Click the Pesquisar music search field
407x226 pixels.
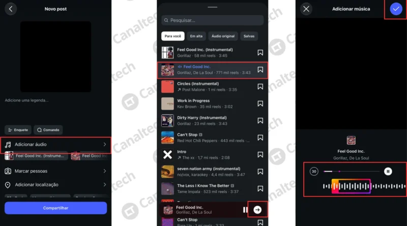click(x=212, y=20)
